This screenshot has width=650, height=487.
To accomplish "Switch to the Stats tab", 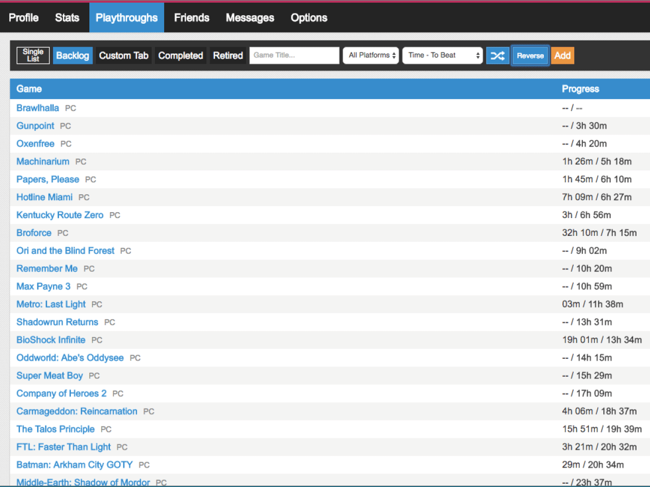I will (x=67, y=17).
